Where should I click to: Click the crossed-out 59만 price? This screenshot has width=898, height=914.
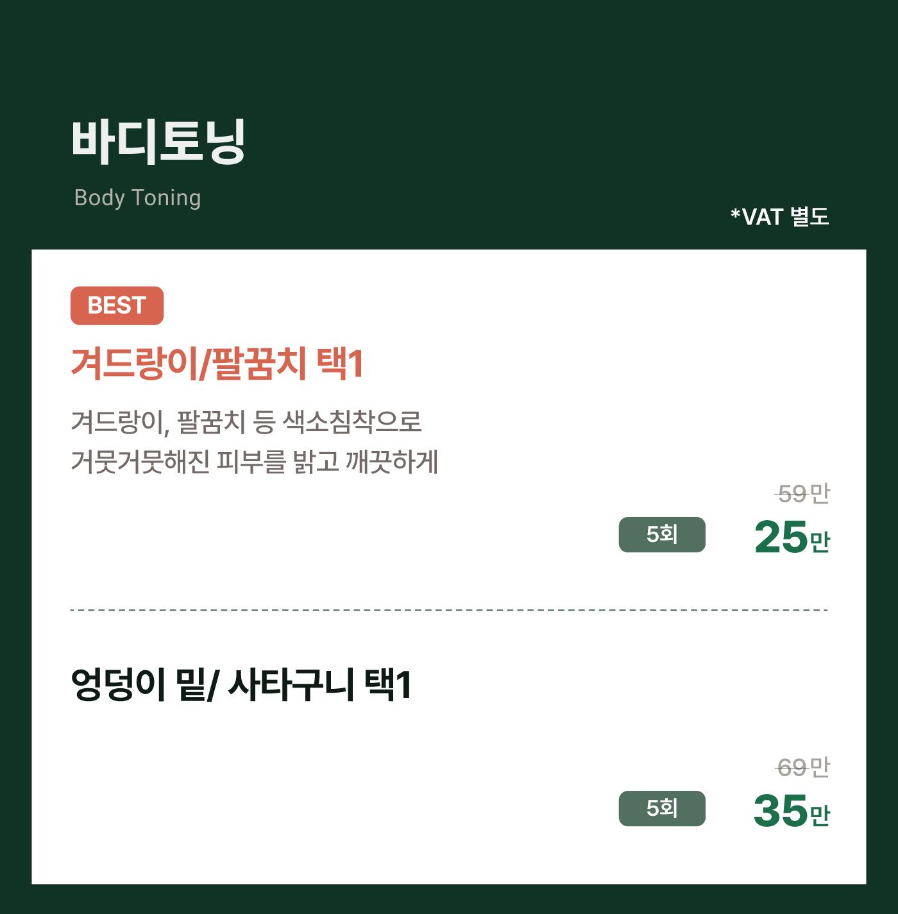pyautogui.click(x=802, y=494)
